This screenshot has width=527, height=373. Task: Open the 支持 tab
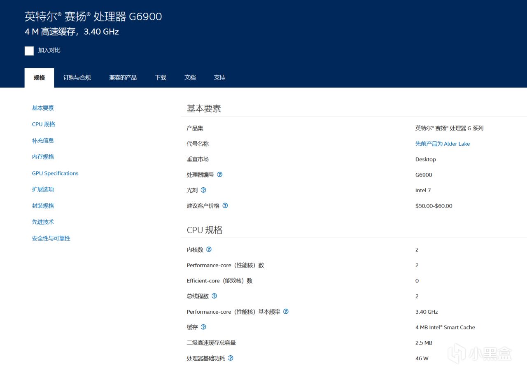tap(220, 78)
